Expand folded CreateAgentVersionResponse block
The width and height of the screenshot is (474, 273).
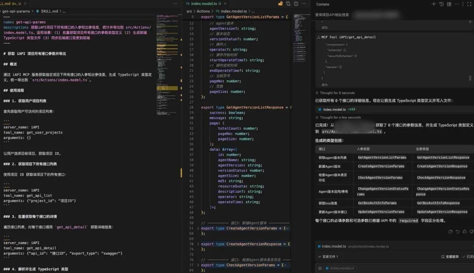coord(198,244)
